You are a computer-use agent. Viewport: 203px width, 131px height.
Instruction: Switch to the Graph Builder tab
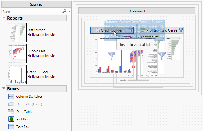[112, 30]
